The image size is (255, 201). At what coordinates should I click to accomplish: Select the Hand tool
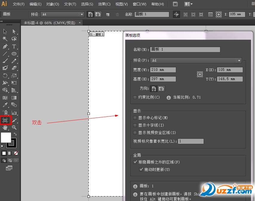pyautogui.click(x=5, y=127)
